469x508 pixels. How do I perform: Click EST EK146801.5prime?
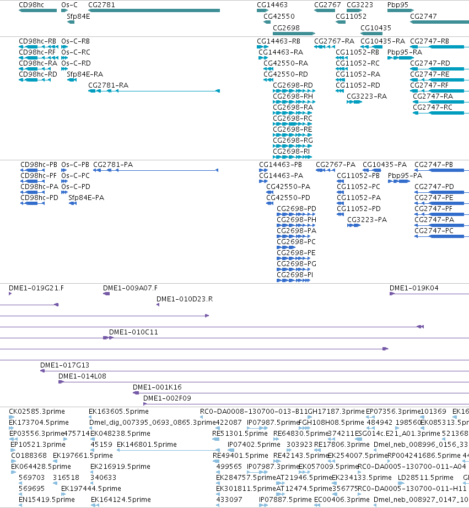point(147,445)
